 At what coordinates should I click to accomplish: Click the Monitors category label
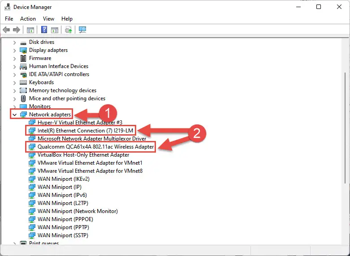[x=40, y=107]
